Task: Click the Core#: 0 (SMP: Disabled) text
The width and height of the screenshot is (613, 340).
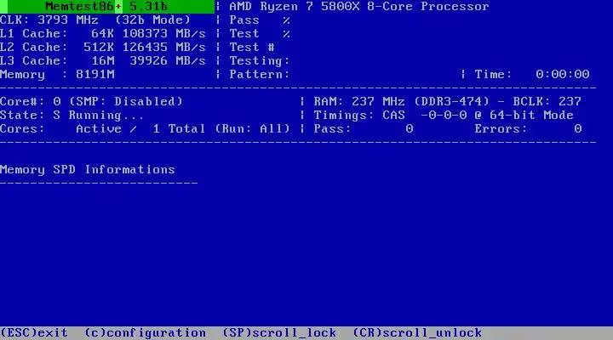Action: point(91,102)
